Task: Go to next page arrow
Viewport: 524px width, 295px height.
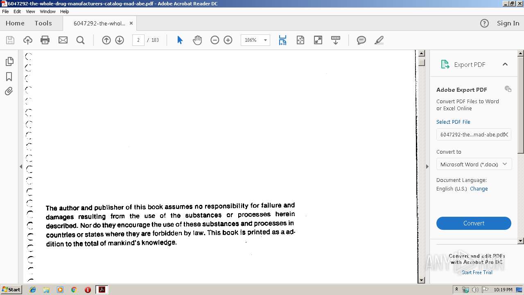Action: pyautogui.click(x=120, y=40)
